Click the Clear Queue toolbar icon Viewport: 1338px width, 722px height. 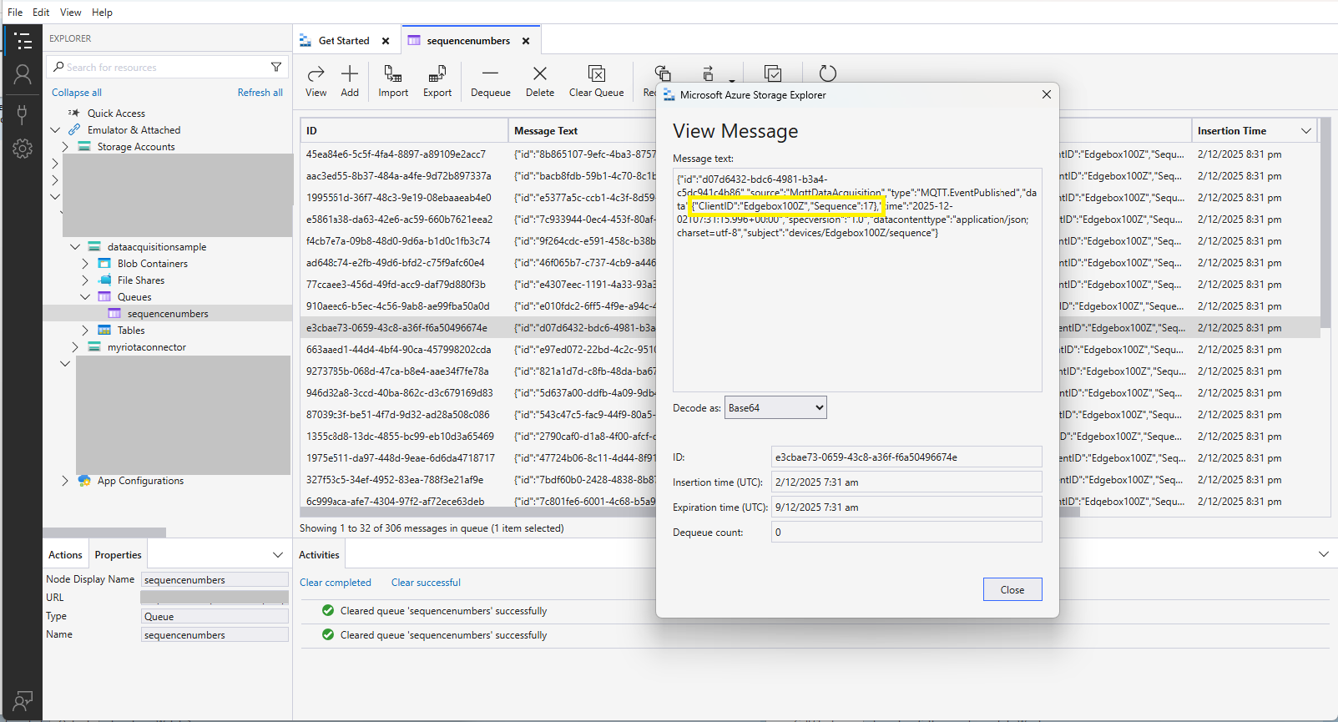(596, 75)
